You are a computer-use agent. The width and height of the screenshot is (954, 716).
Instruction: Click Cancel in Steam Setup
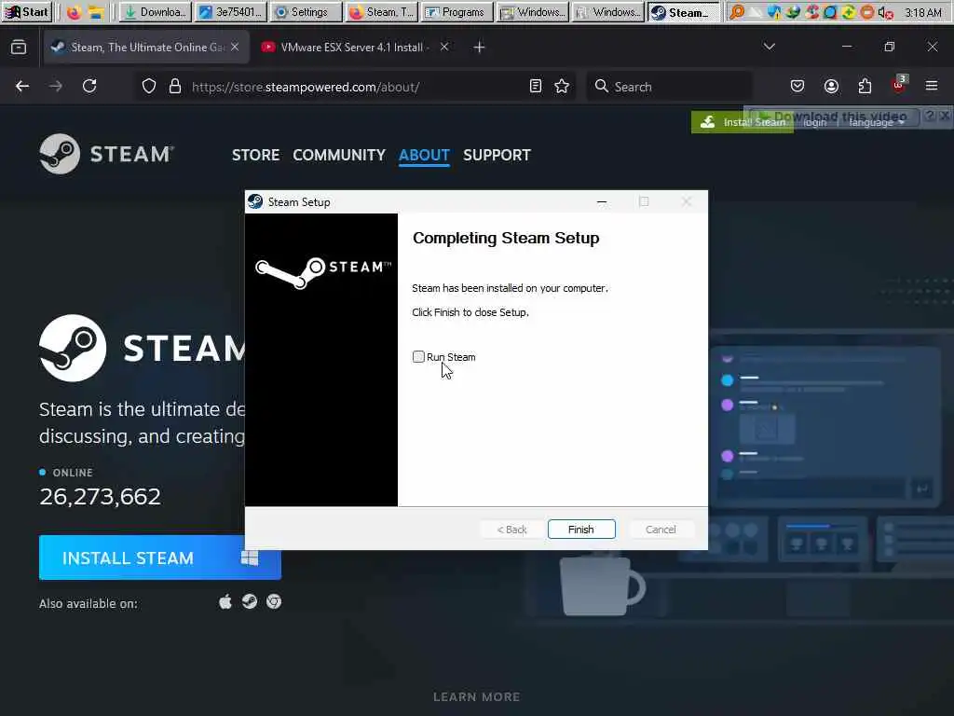coord(661,530)
